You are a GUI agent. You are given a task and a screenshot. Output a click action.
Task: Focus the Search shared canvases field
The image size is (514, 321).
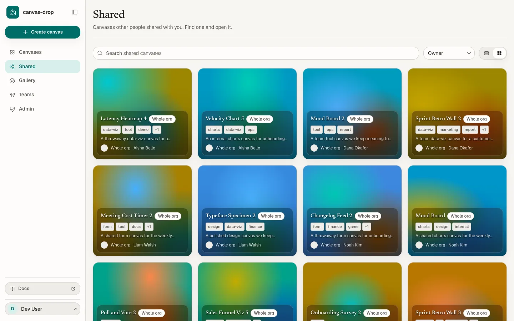(x=256, y=53)
